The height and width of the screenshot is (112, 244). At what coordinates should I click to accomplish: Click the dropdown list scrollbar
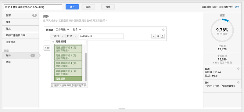86,67
